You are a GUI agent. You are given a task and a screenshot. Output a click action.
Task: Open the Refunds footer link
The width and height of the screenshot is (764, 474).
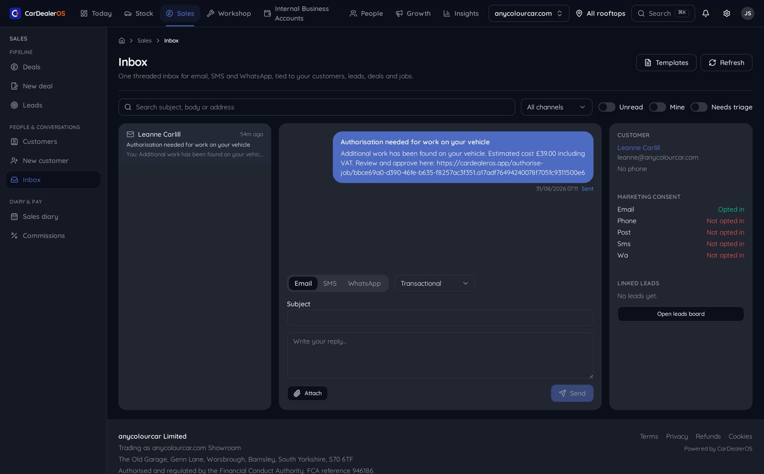click(x=708, y=436)
